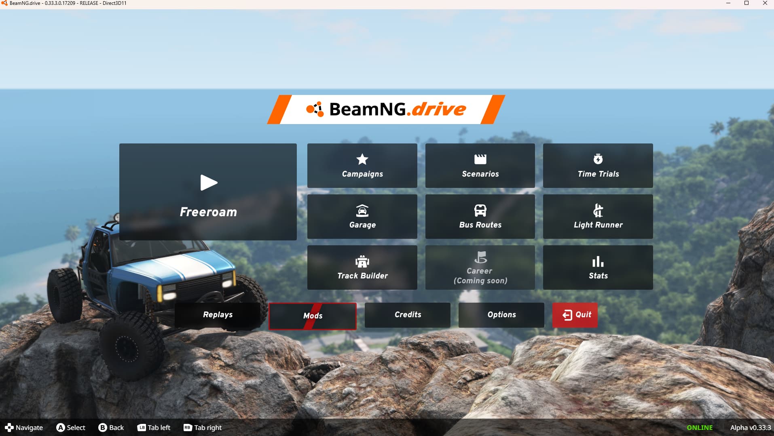Click the BeamNG.drive logo banner
This screenshot has height=436, width=774.
click(386, 110)
